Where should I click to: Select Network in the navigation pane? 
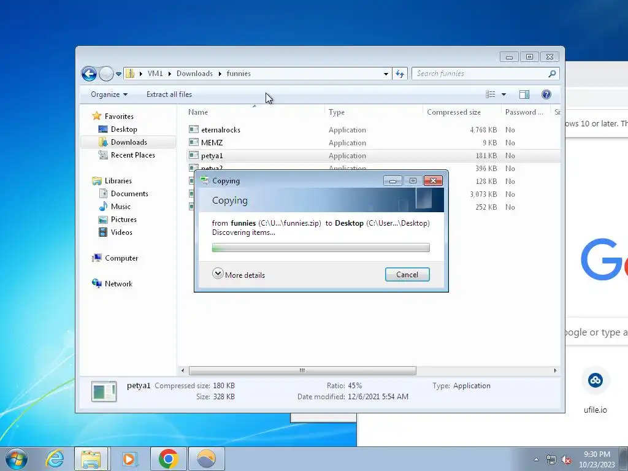[x=118, y=283]
